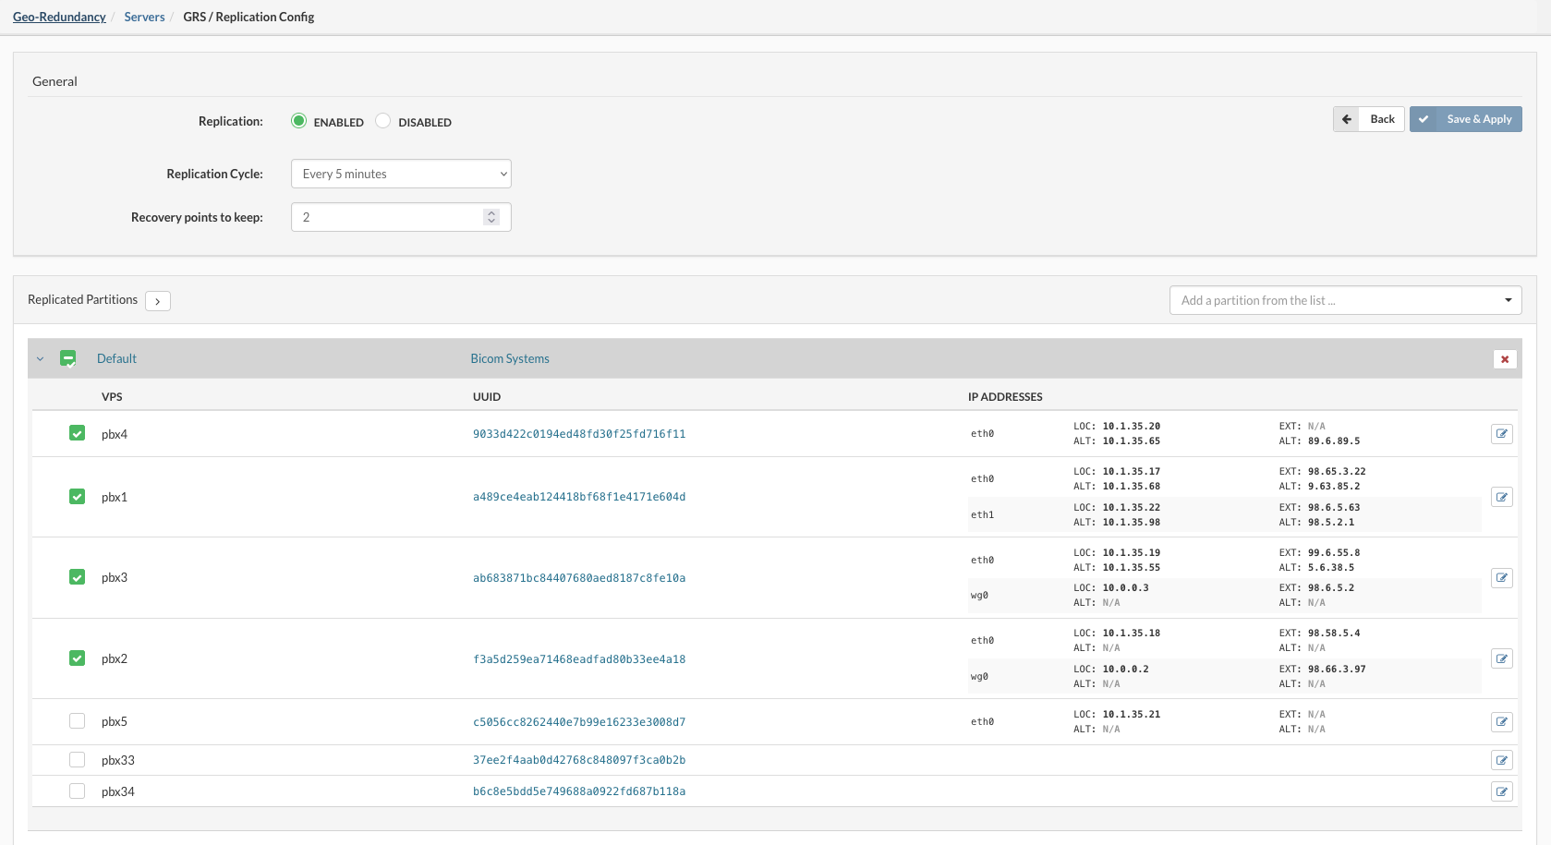Open the UUID link for pbx33
The width and height of the screenshot is (1551, 845).
tap(579, 759)
